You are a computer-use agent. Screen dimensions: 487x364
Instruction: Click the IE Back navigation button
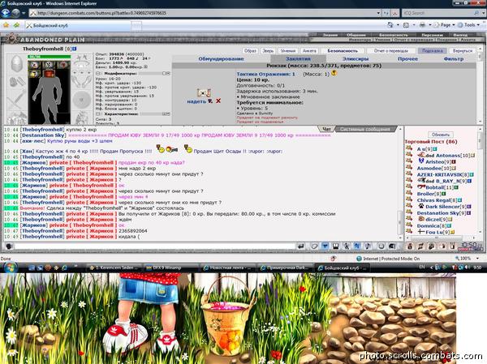(6, 13)
